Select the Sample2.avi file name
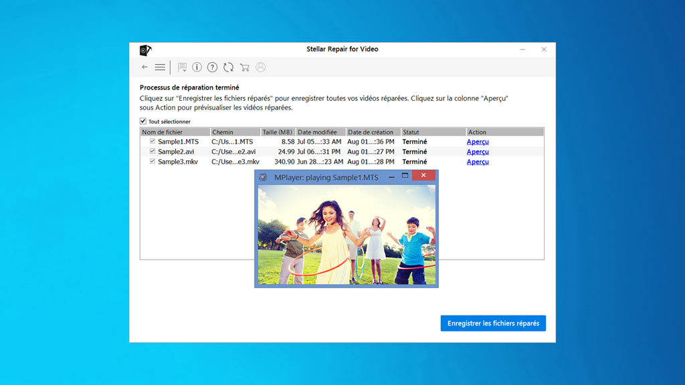685x385 pixels. pos(176,152)
